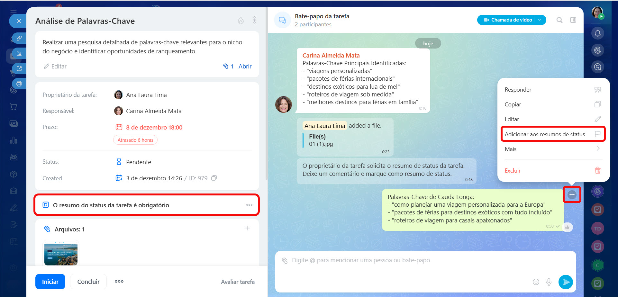Open the attached image thumbnail
The image size is (618, 297).
61,254
